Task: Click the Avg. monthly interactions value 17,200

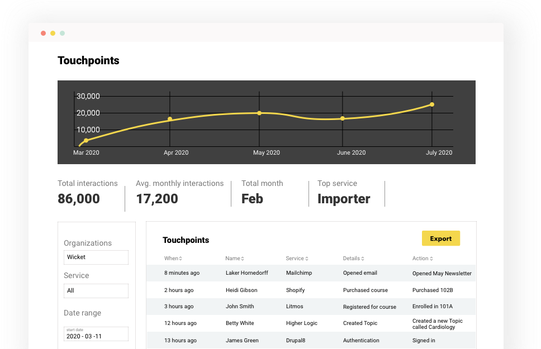Action: [157, 199]
